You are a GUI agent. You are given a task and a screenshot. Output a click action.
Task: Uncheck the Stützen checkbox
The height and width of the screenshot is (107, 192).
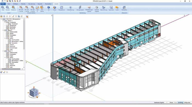pos(7,33)
